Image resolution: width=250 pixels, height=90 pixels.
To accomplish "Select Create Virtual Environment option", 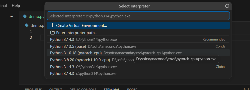I will [138, 25].
